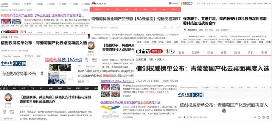The width and height of the screenshot is (272, 121).
Task: Click 快讯 in the right China.com breadcrumb
Action: pos(159,60)
